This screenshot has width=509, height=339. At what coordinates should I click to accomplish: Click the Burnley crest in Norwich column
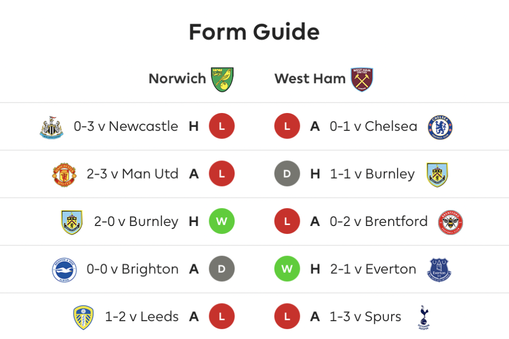72,223
